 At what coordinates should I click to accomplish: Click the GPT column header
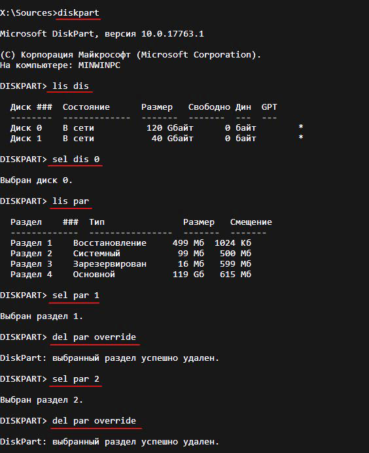pyautogui.click(x=270, y=107)
